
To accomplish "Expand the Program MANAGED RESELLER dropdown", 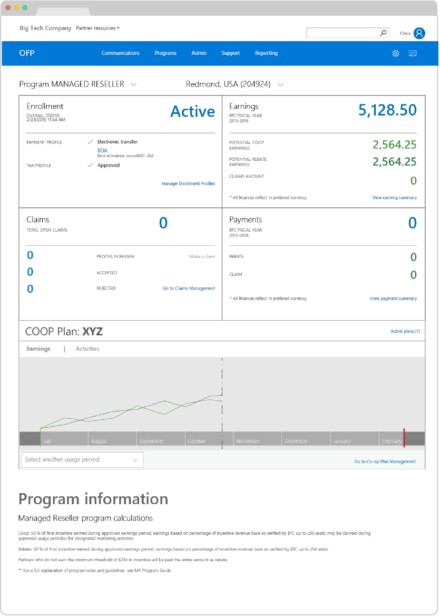I will [133, 84].
